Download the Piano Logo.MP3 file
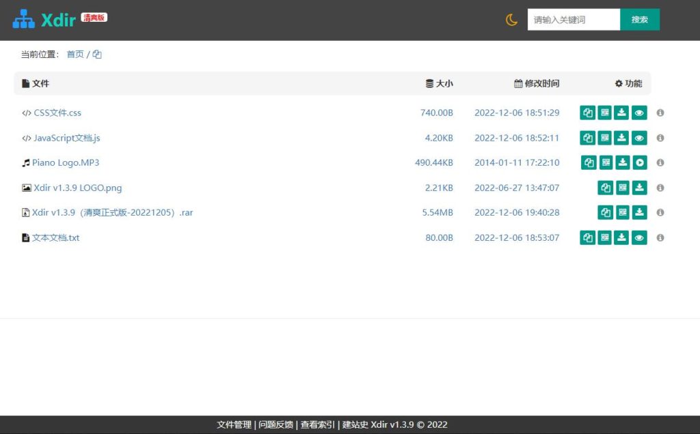The width and height of the screenshot is (700, 434). click(x=623, y=162)
